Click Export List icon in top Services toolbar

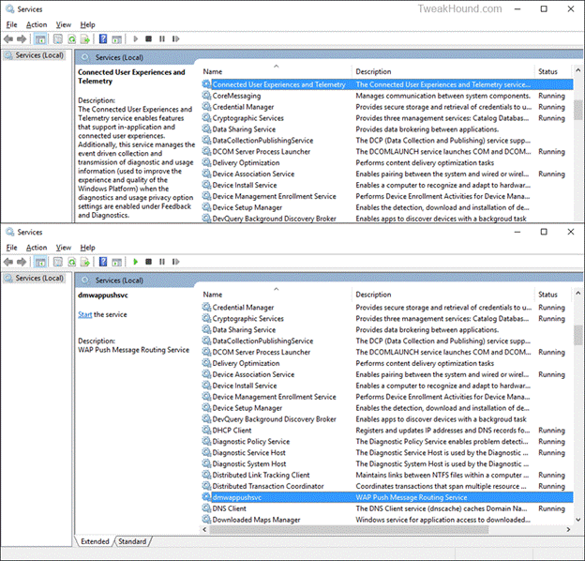[x=85, y=38]
